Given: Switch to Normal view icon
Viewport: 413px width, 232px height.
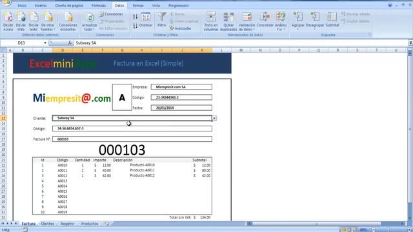Looking at the screenshot, I should tap(343, 229).
